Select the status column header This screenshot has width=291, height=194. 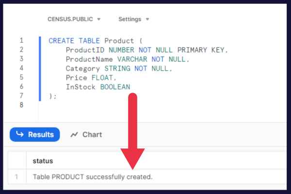[43, 161]
